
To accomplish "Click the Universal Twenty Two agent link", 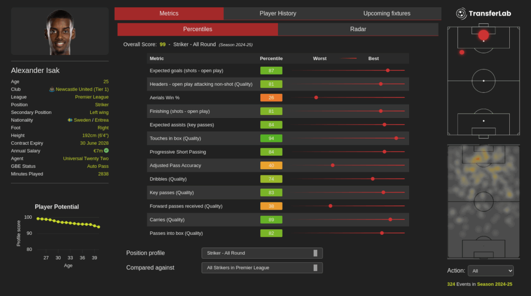I will [x=86, y=158].
